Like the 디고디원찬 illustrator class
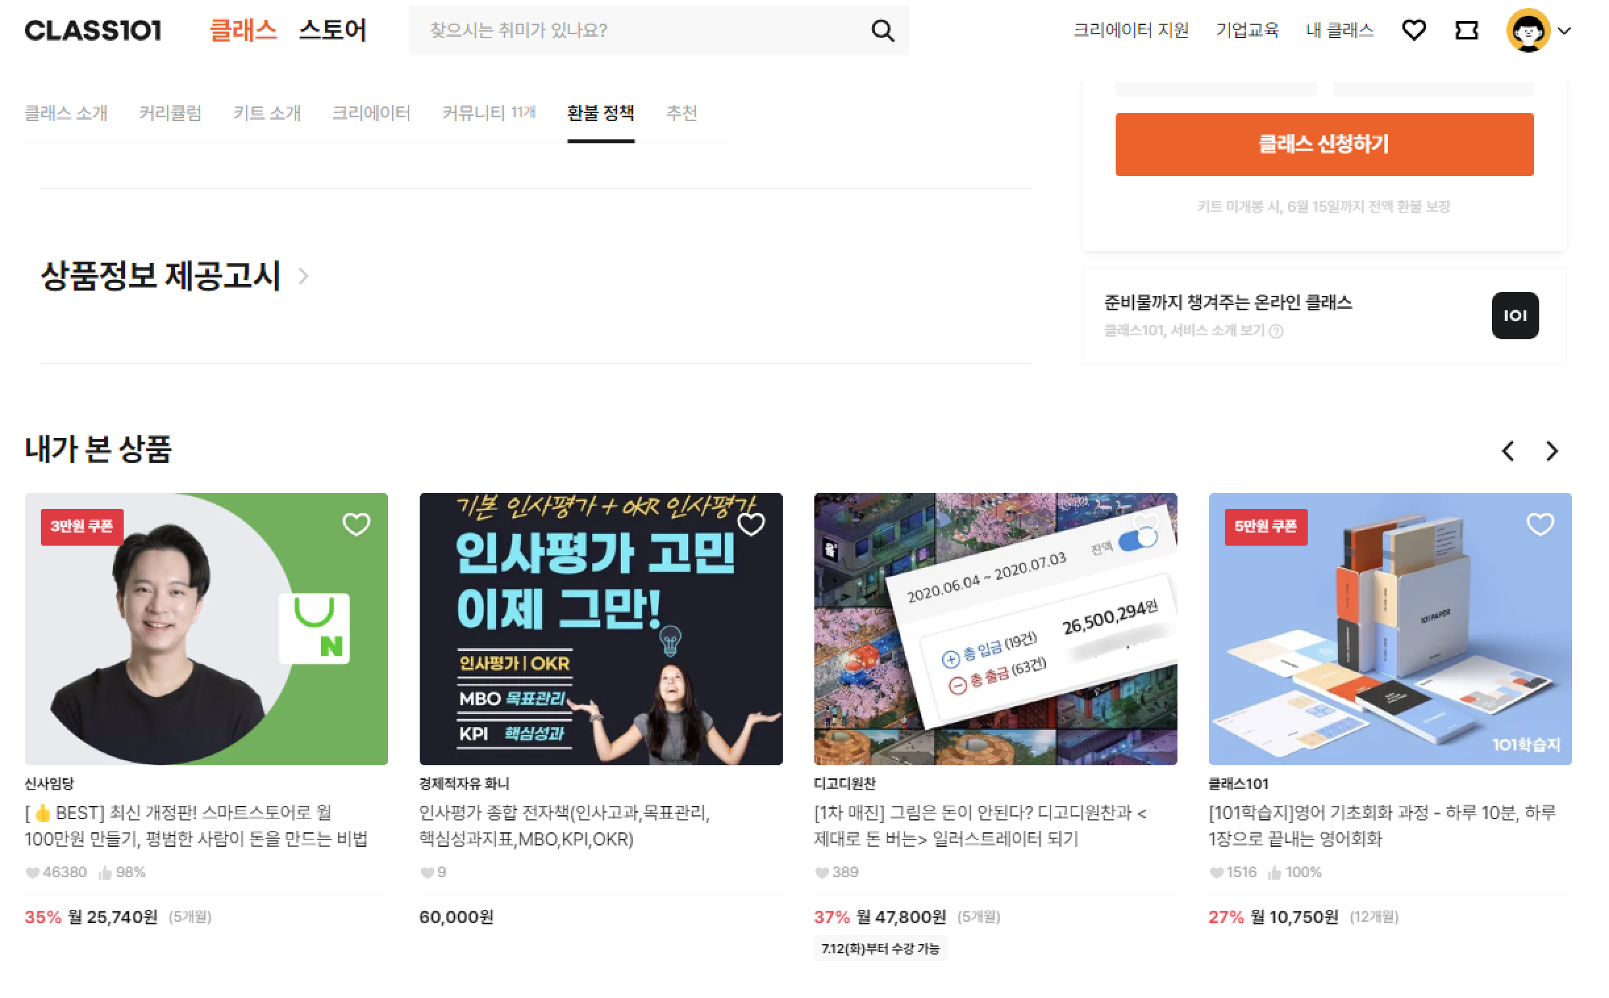The width and height of the screenshot is (1609, 998). [1145, 524]
